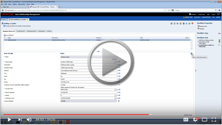Collapse the right workflow panel splitter
Screen dimensions: 222x125
click(196, 70)
